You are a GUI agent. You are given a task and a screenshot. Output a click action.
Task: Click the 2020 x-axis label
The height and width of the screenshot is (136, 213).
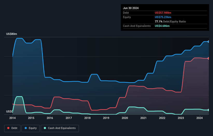coord(125,118)
